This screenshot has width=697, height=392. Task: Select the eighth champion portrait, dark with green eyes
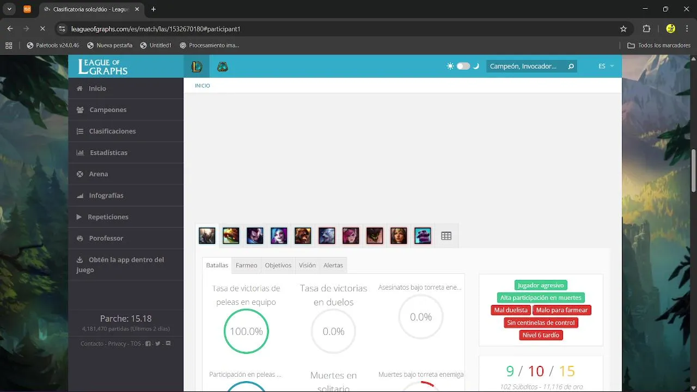click(x=375, y=236)
